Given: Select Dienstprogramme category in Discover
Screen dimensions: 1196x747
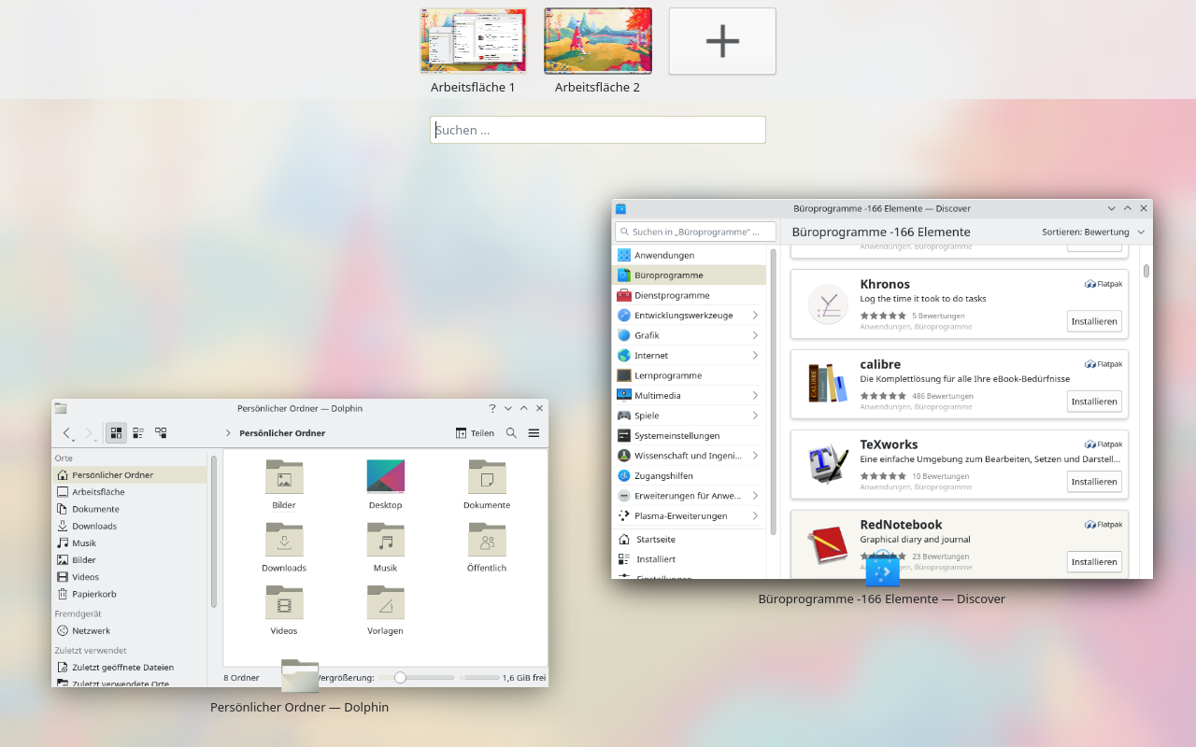Looking at the screenshot, I should (689, 295).
